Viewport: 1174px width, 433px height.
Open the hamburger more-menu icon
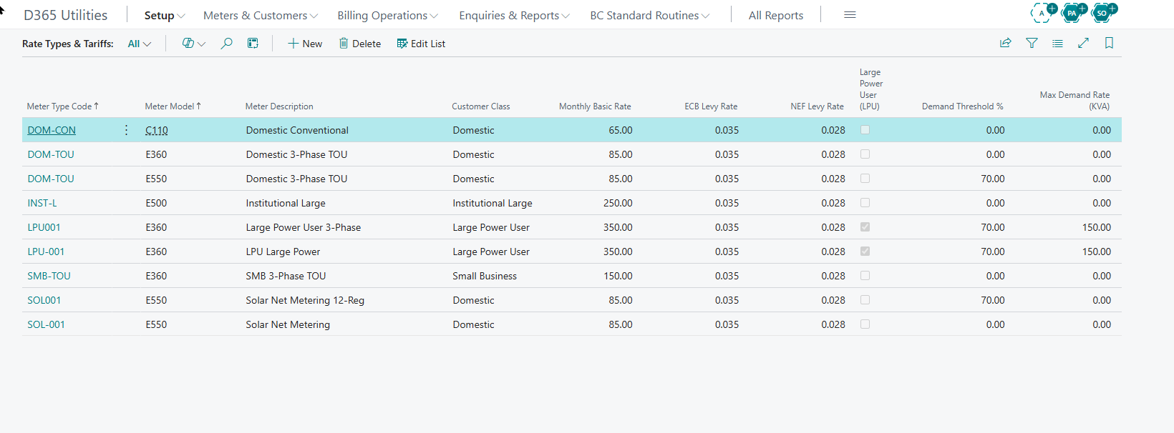(850, 15)
